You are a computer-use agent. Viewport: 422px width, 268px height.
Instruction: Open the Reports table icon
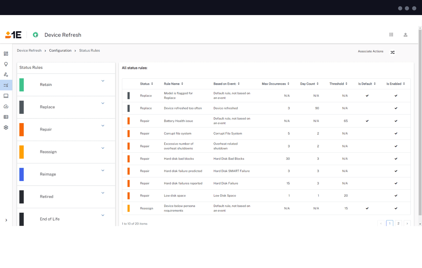pyautogui.click(x=6, y=117)
